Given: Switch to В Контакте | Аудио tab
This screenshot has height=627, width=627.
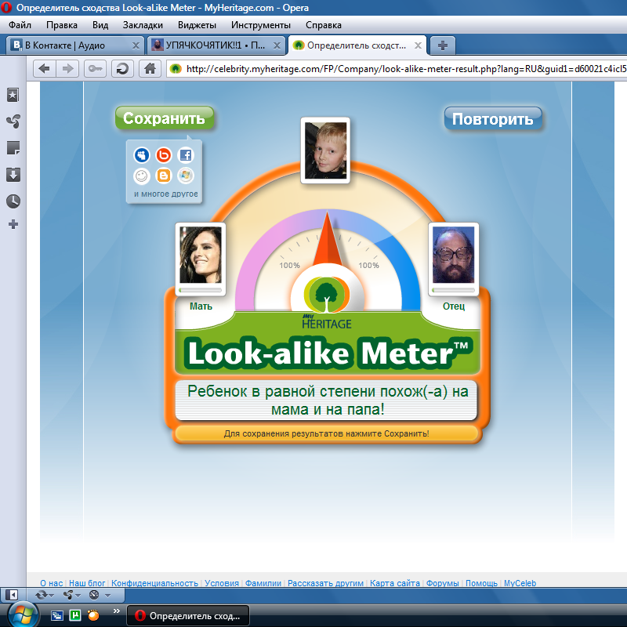Looking at the screenshot, I should pyautogui.click(x=74, y=45).
